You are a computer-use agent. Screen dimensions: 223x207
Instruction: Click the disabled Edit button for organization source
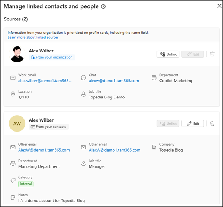193,54
